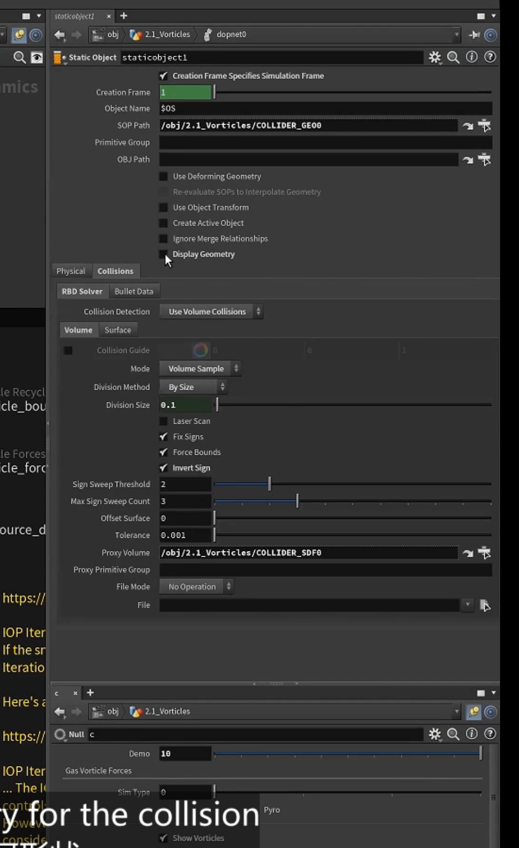This screenshot has height=848, width=519.
Task: Expand the Mode dropdown set to Volume Sample
Action: [x=200, y=369]
